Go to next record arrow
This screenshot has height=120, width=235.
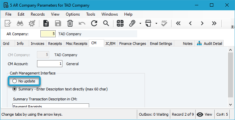coord(202,23)
